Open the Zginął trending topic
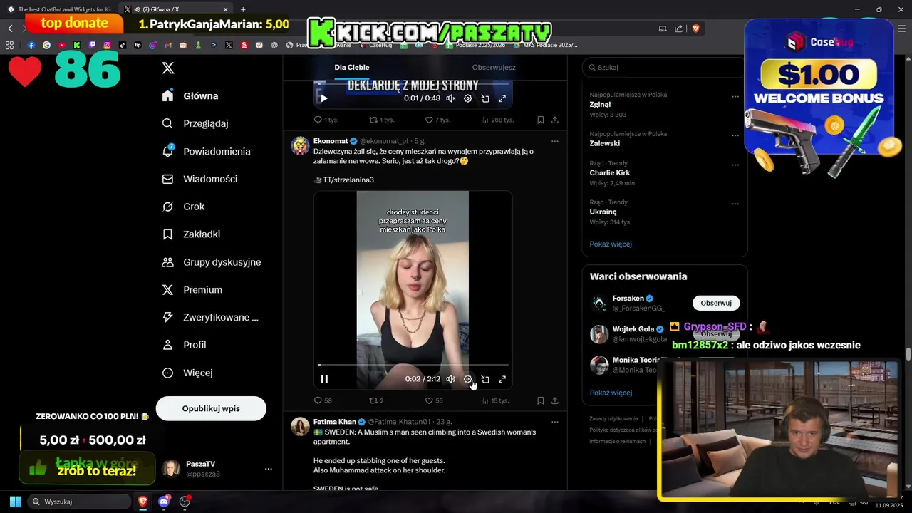This screenshot has width=912, height=513. point(600,104)
